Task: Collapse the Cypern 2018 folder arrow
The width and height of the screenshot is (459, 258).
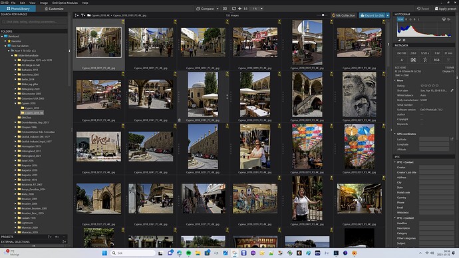Action: pyautogui.click(x=15, y=103)
